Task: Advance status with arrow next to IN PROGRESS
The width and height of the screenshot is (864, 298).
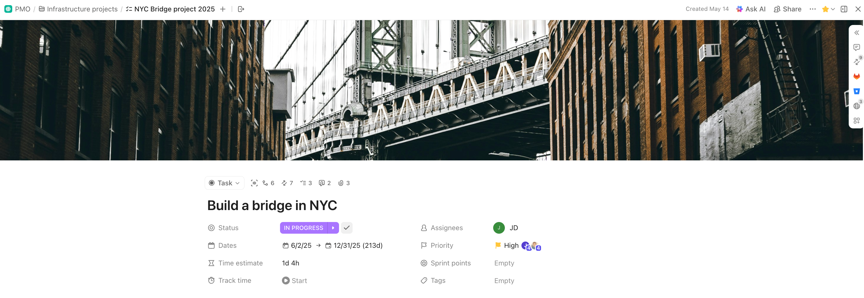Action: (333, 228)
